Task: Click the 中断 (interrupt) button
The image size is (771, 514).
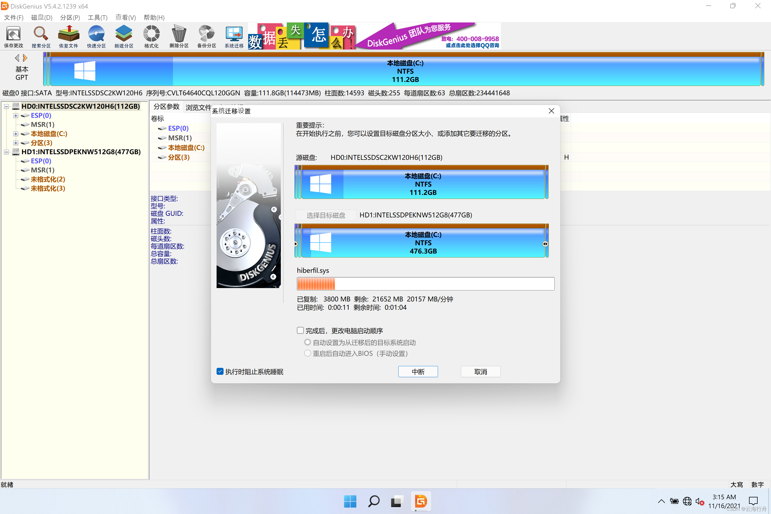Action: pos(418,371)
